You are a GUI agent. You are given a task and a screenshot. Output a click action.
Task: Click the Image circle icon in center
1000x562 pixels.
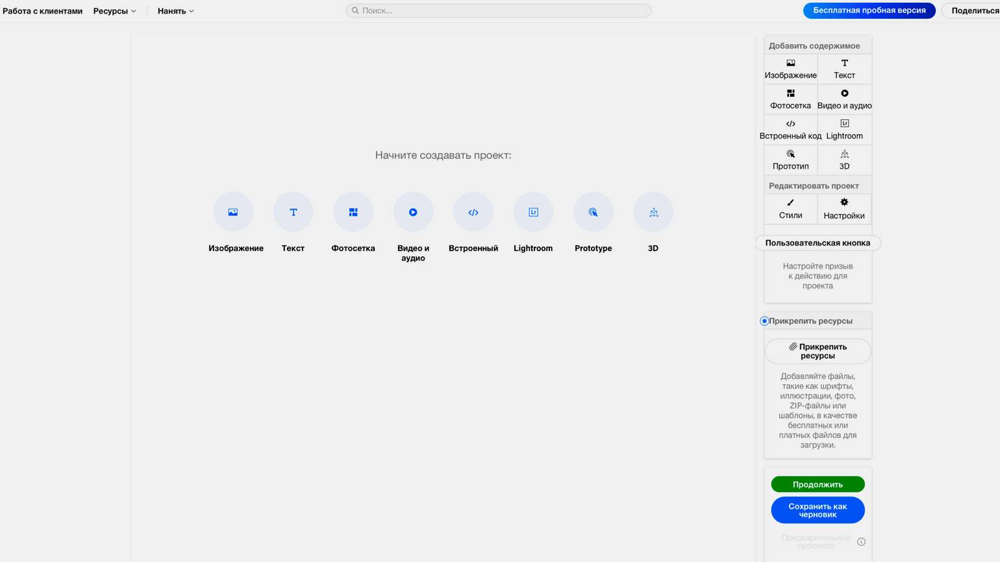(233, 212)
